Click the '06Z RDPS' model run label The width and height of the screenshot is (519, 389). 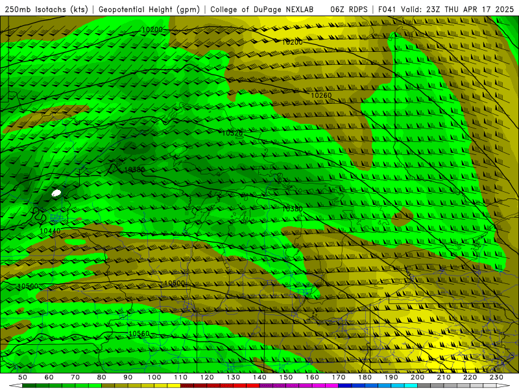click(349, 9)
